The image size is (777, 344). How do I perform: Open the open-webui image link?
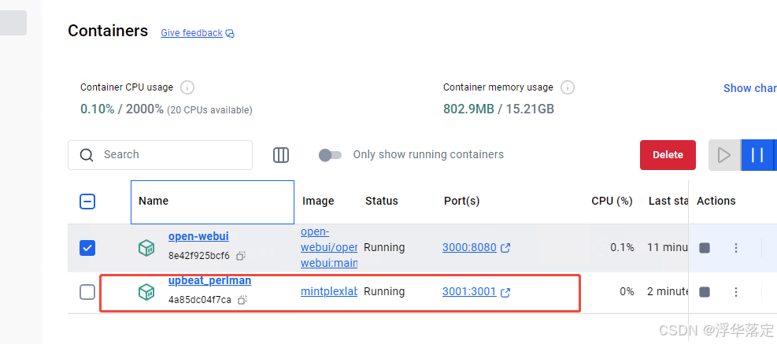coord(329,247)
